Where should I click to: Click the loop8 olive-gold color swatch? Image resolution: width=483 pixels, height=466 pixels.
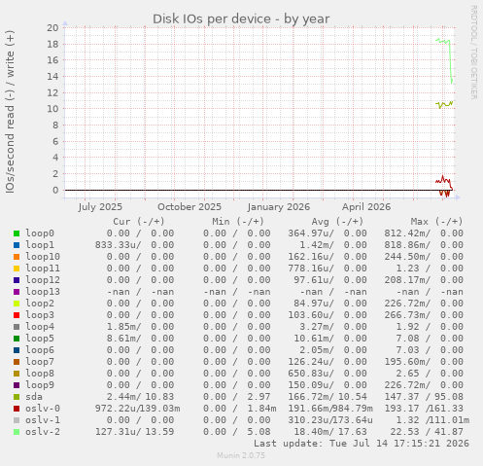click(x=17, y=374)
